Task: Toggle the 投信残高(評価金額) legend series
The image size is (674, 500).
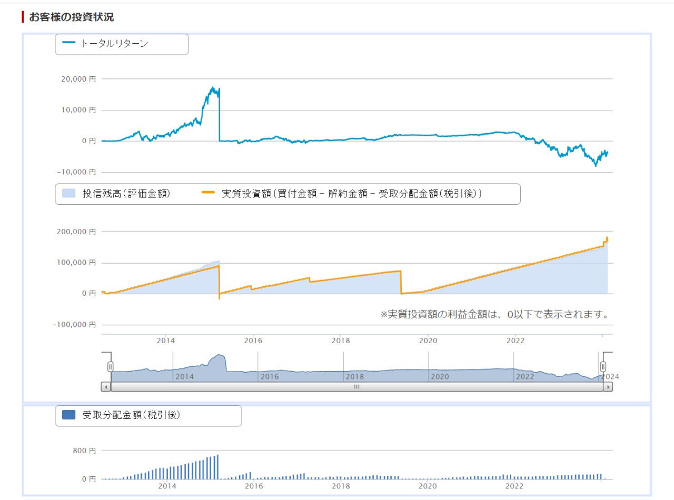Action: pos(126,194)
